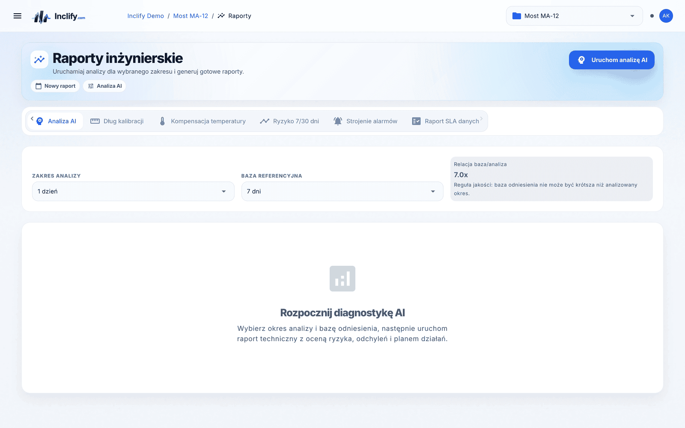Click the Raporty inżynierskie title
The height and width of the screenshot is (428, 685).
[118, 58]
